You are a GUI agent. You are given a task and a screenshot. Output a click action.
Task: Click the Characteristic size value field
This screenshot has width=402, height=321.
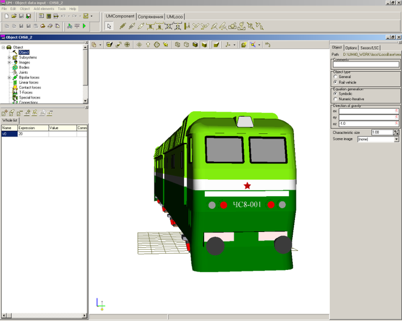pos(382,133)
